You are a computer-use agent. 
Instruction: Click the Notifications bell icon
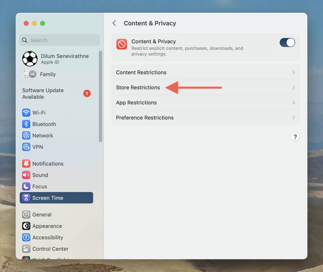(x=26, y=164)
